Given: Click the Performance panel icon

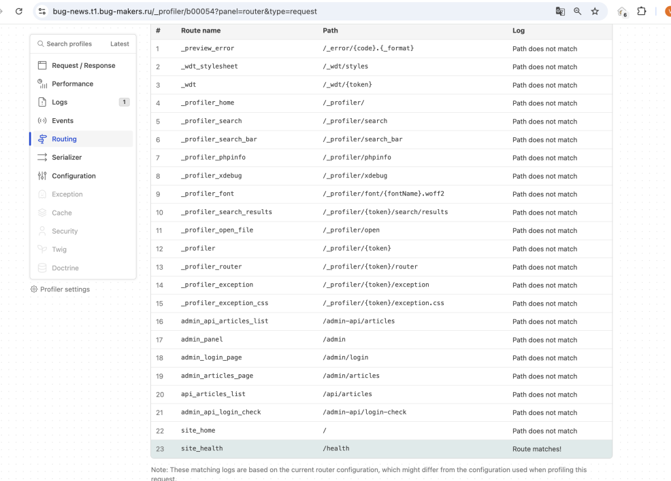Looking at the screenshot, I should coord(42,84).
